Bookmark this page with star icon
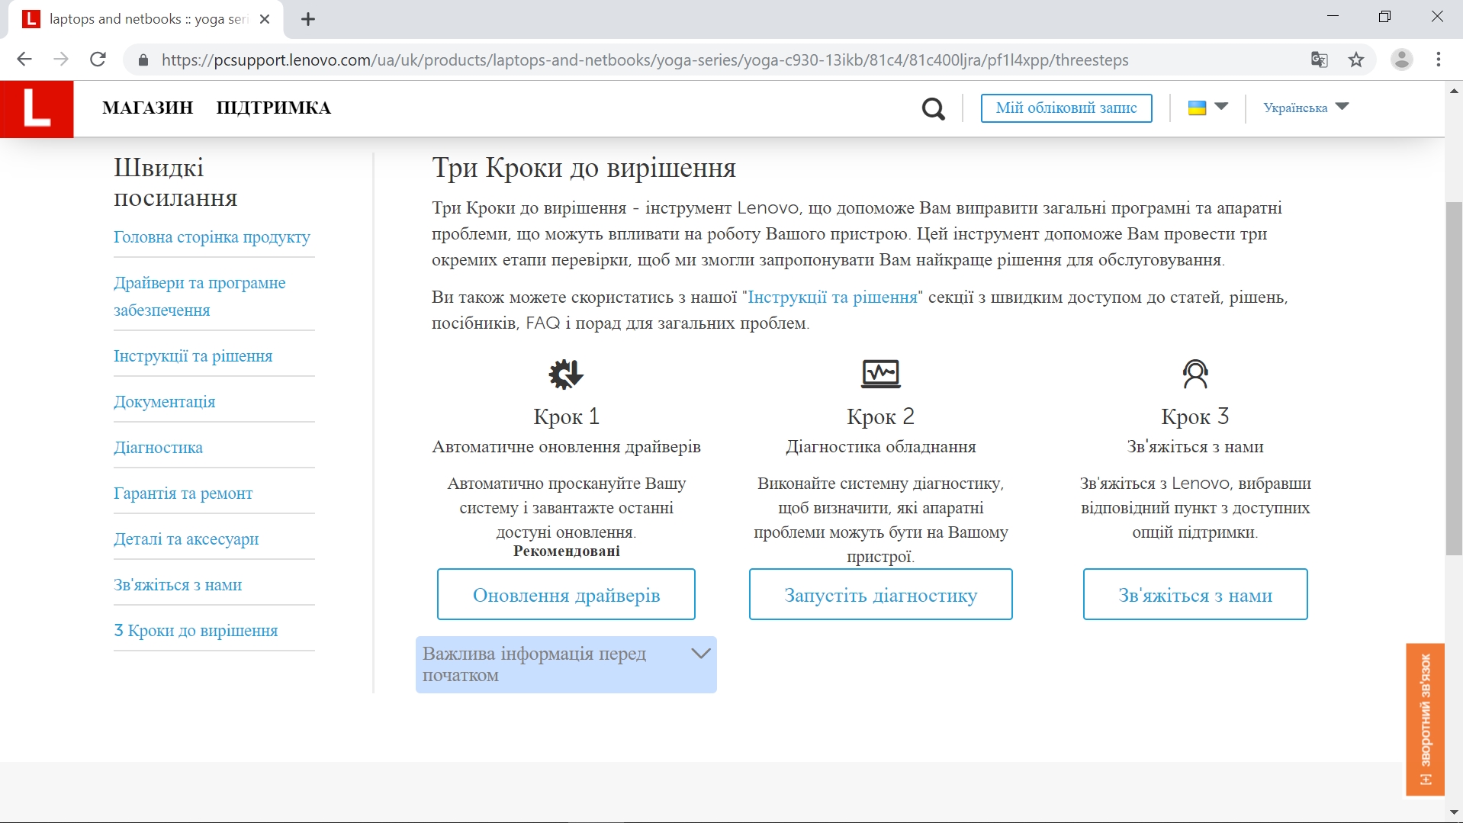This screenshot has height=823, width=1463. coord(1356,59)
